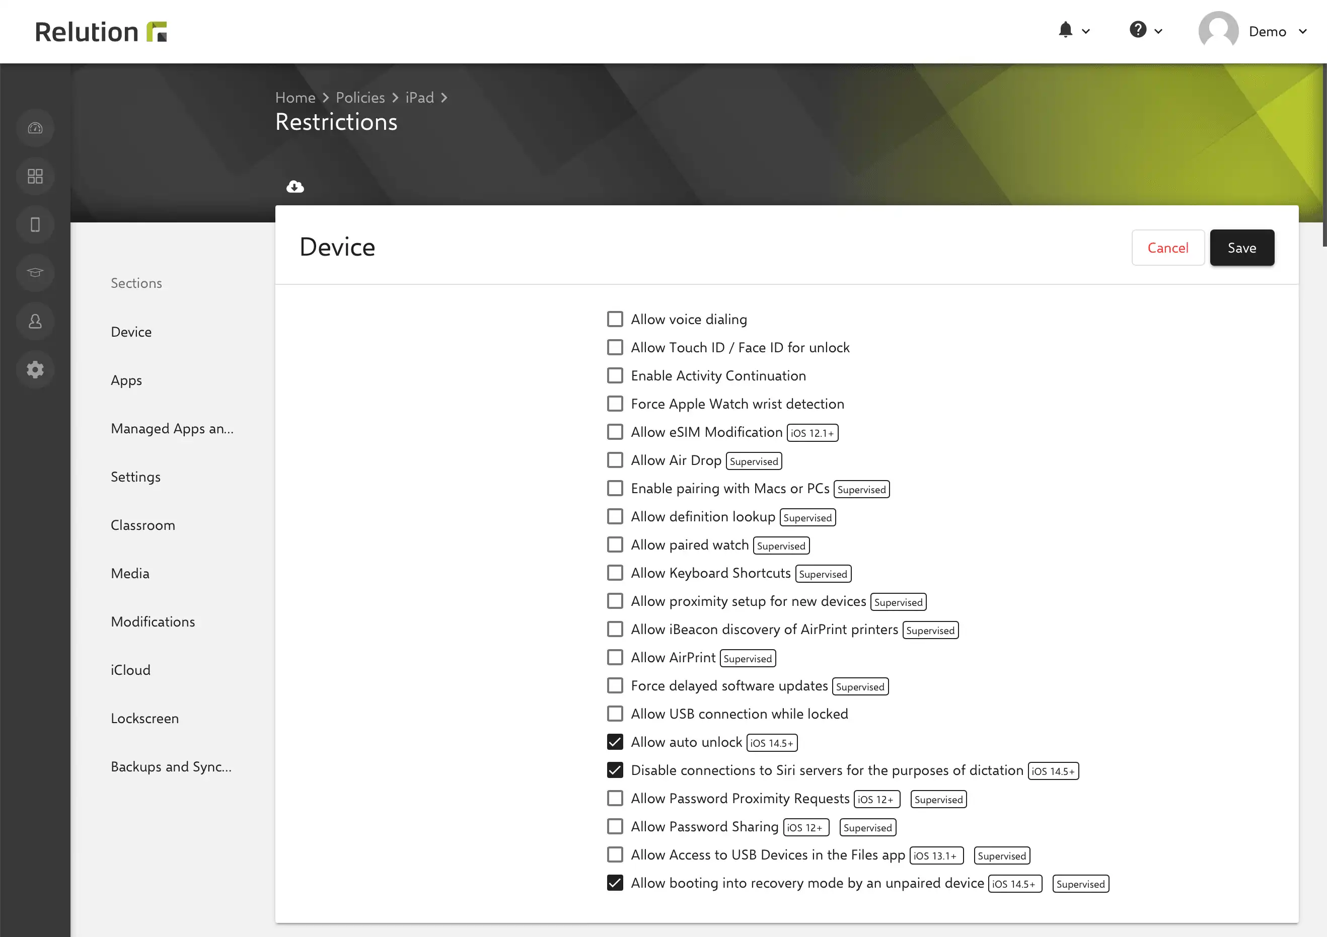Click the cloud download icon
The image size is (1327, 937).
[295, 187]
